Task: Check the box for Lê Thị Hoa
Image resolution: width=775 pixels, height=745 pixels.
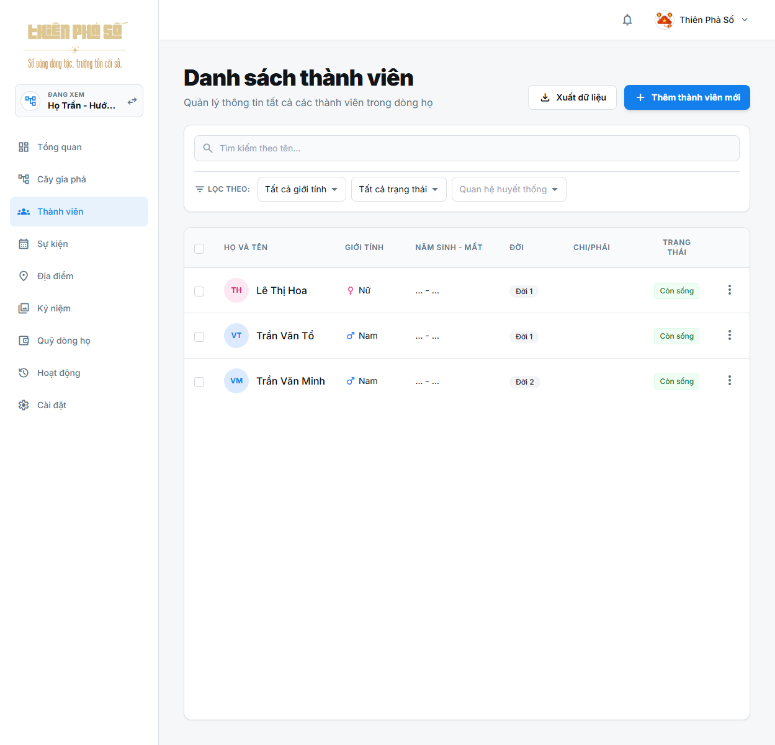Action: pos(199,292)
